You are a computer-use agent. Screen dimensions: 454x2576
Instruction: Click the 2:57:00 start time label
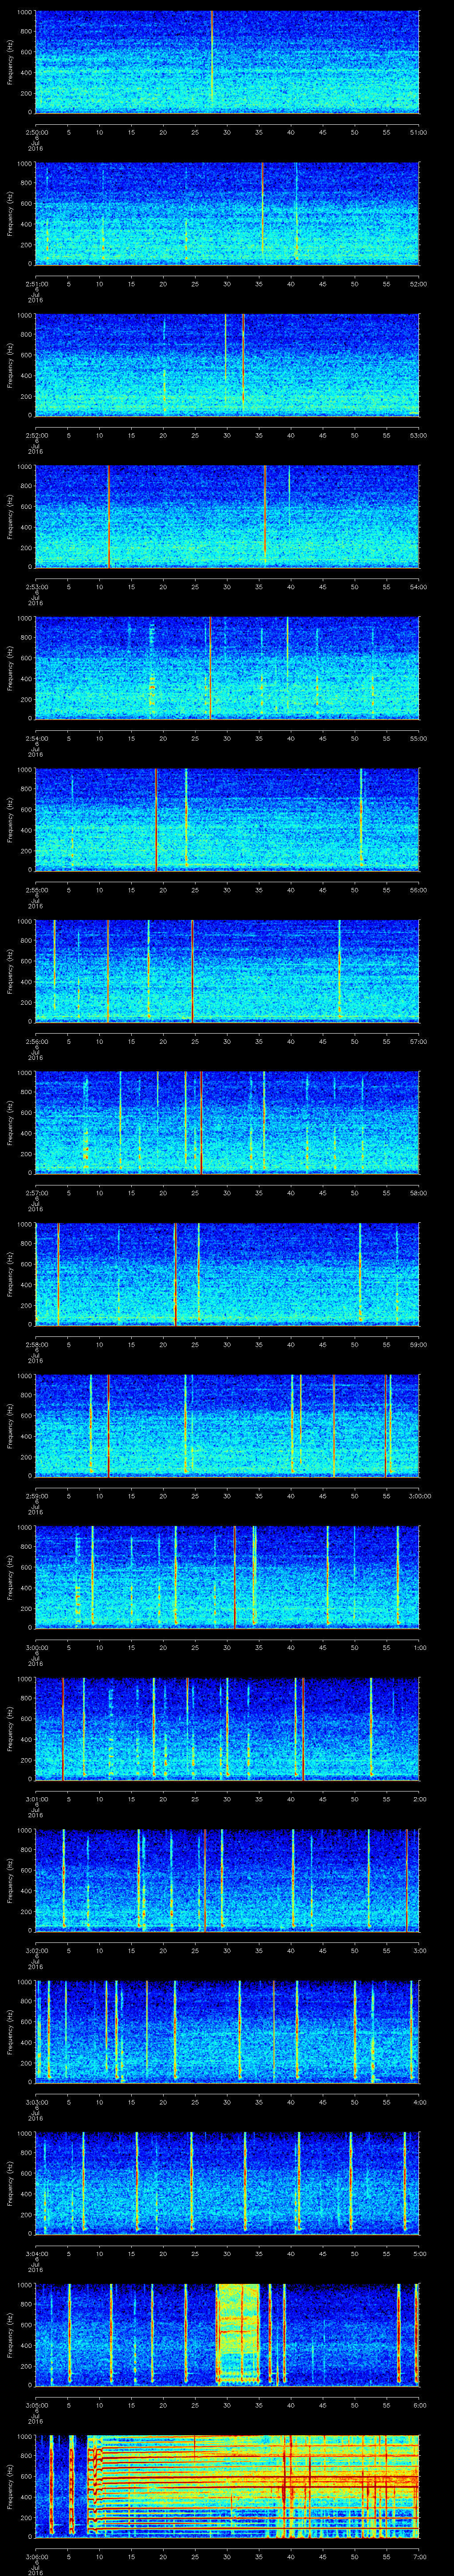point(36,1193)
